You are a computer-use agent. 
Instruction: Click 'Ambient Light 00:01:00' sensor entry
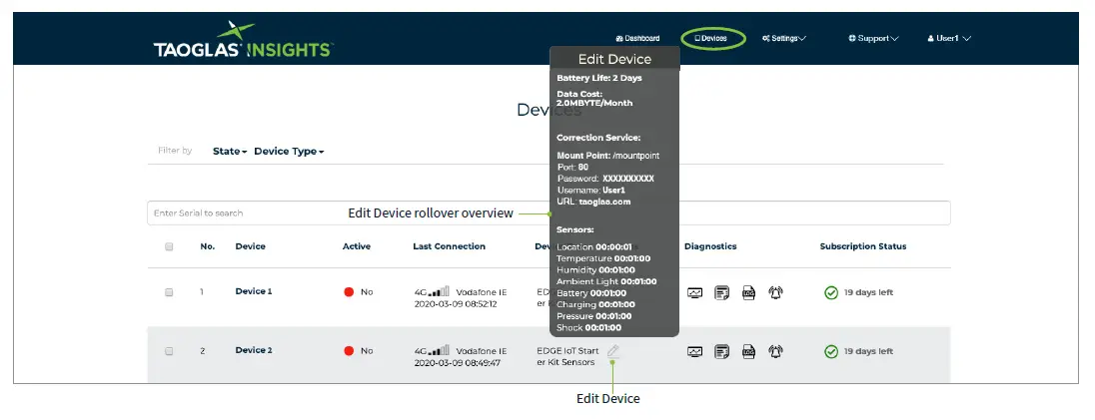(606, 282)
